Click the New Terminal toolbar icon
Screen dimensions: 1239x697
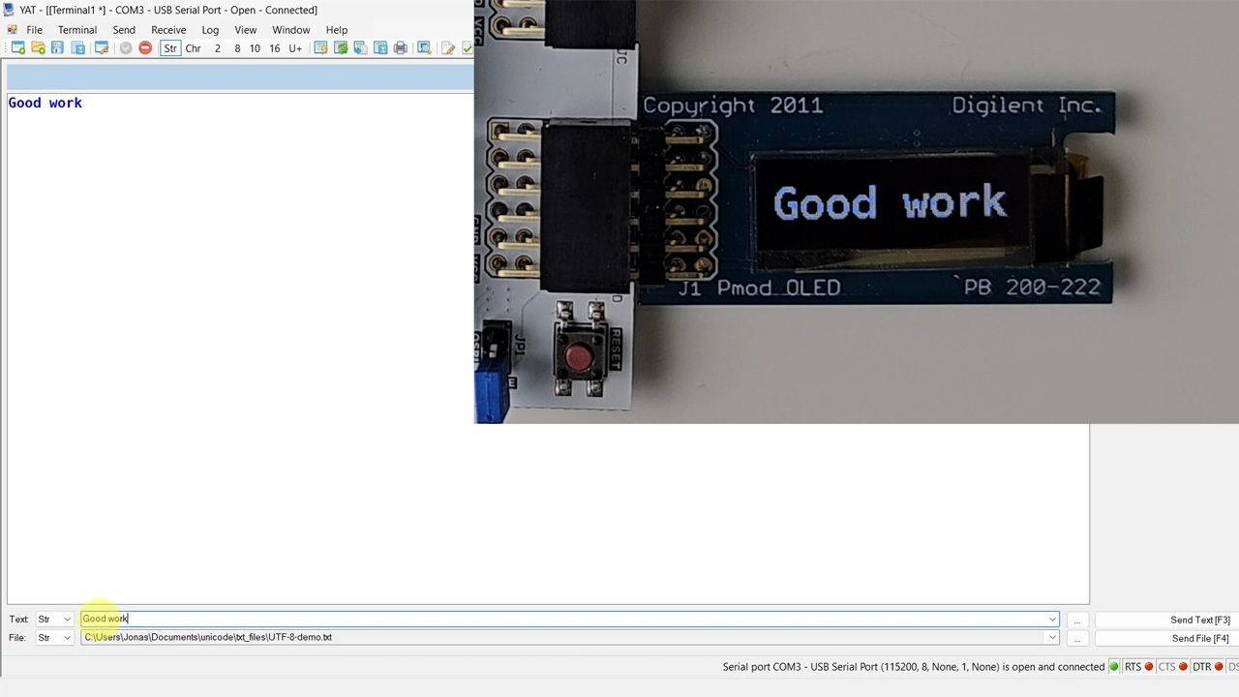coord(18,48)
